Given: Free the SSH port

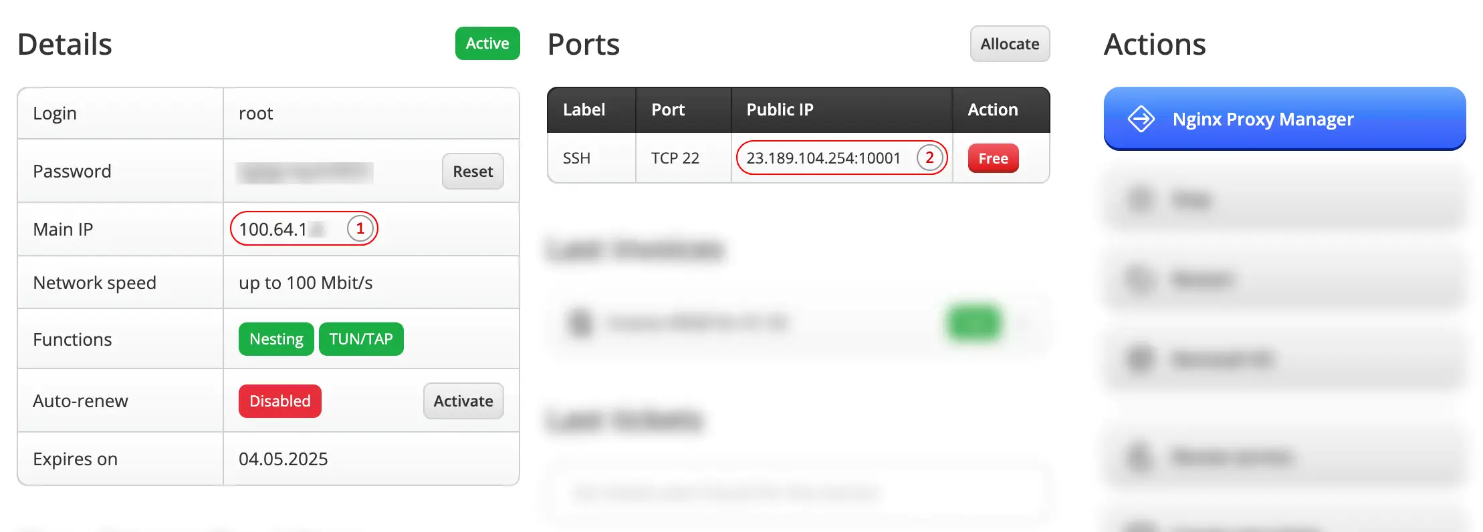Looking at the screenshot, I should pos(993,159).
